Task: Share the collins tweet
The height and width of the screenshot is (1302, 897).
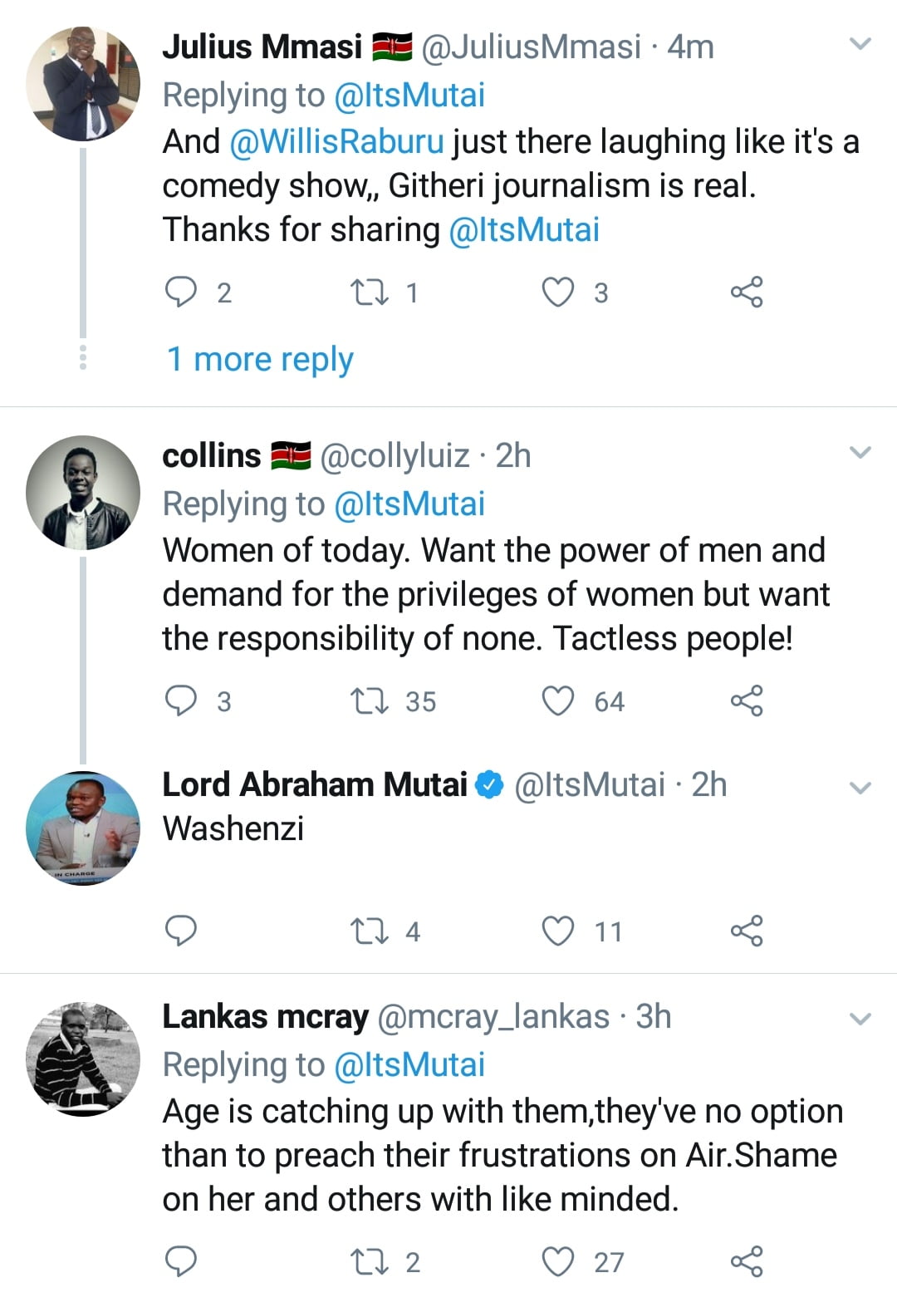Action: point(746,701)
